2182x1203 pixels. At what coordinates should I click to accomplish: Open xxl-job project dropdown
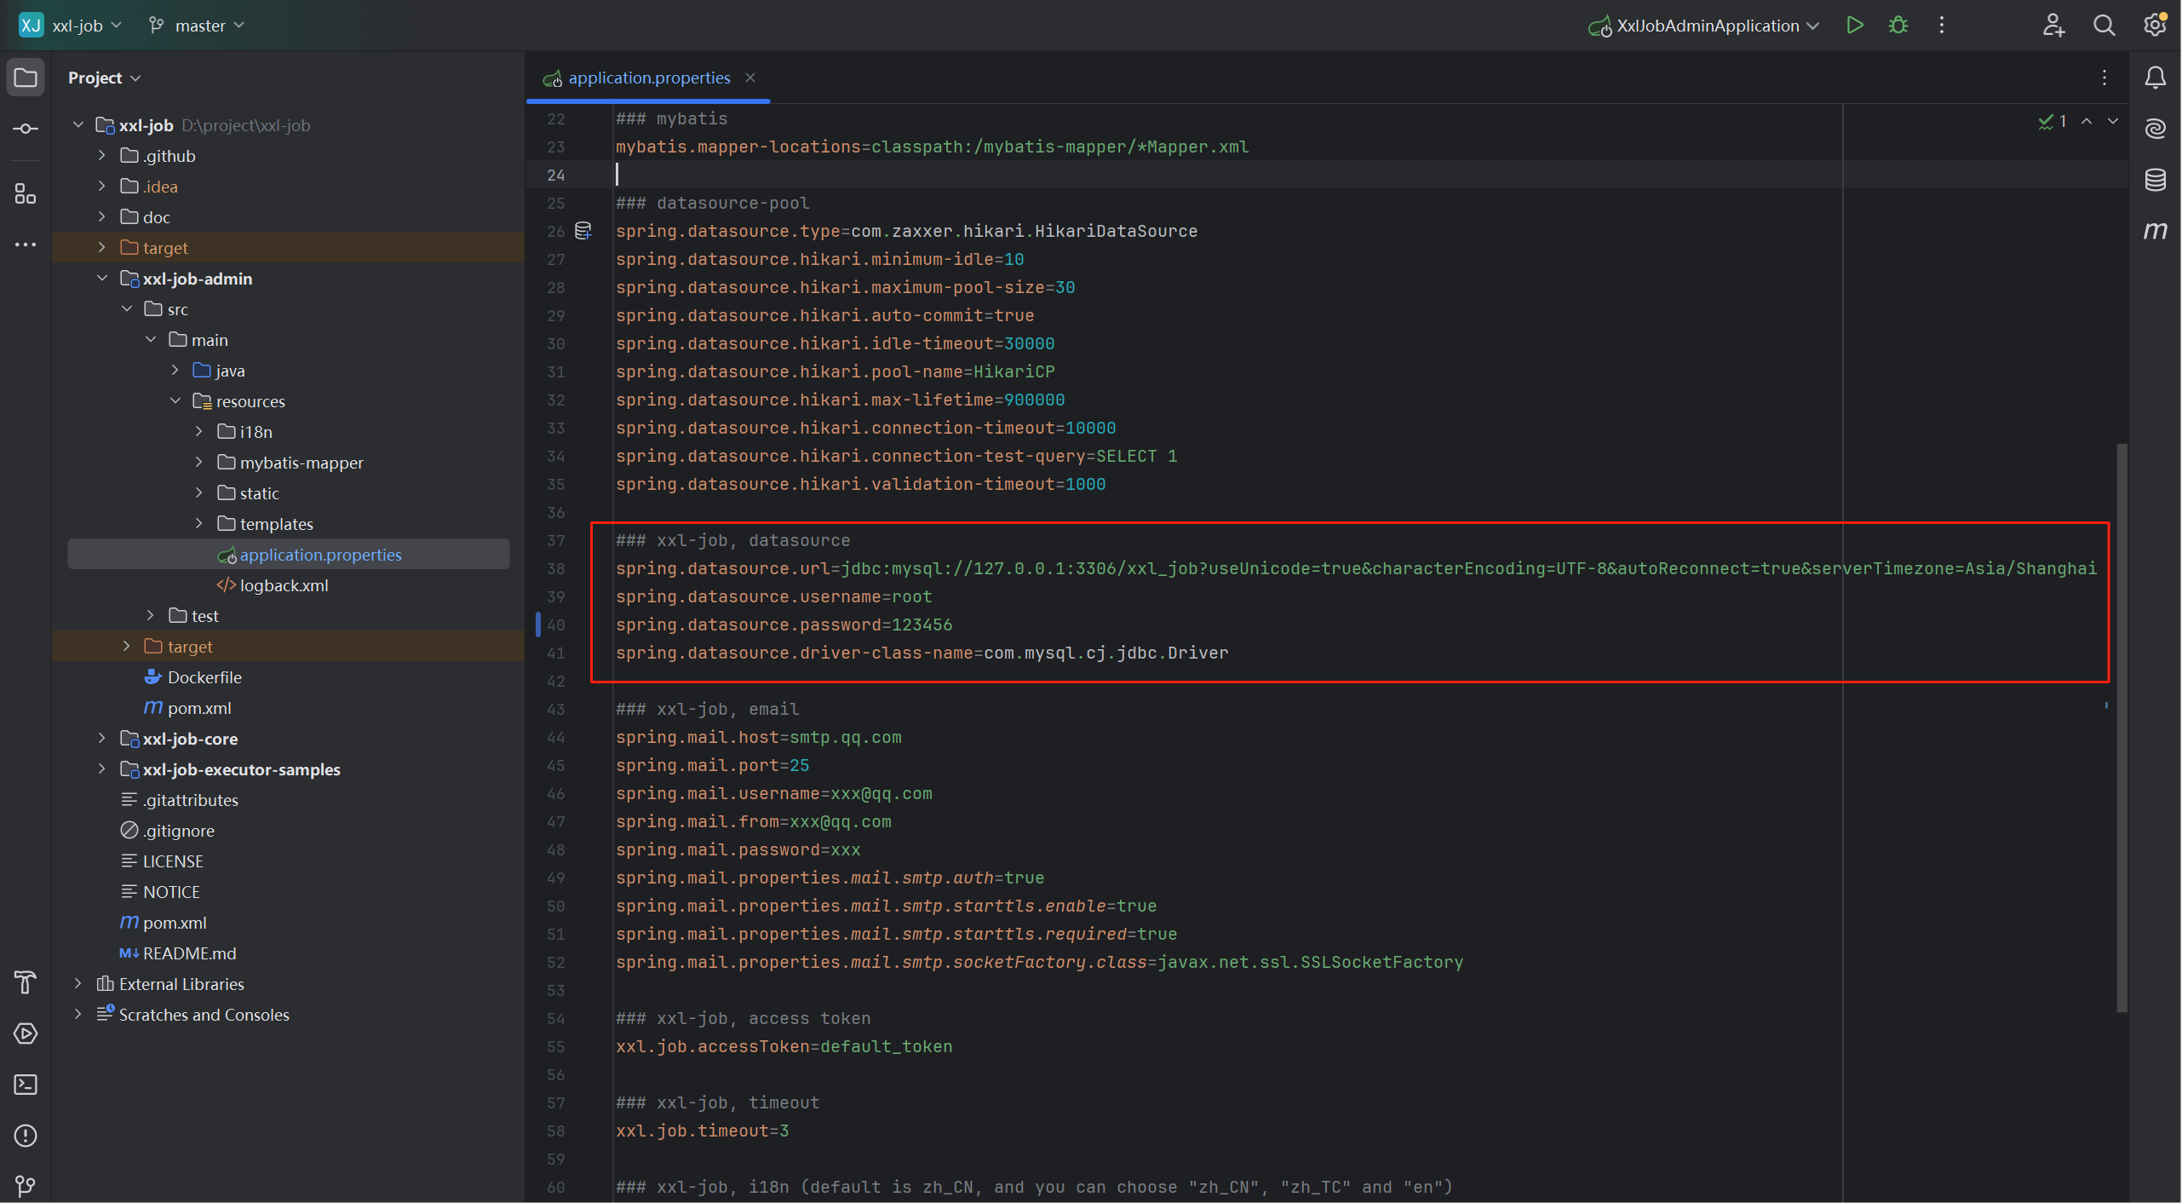coord(71,26)
